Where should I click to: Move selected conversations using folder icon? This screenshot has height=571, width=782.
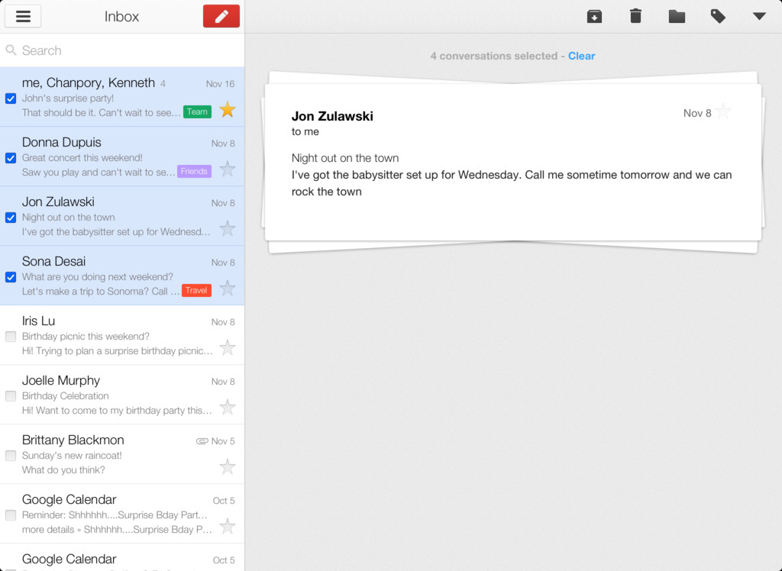tap(677, 17)
